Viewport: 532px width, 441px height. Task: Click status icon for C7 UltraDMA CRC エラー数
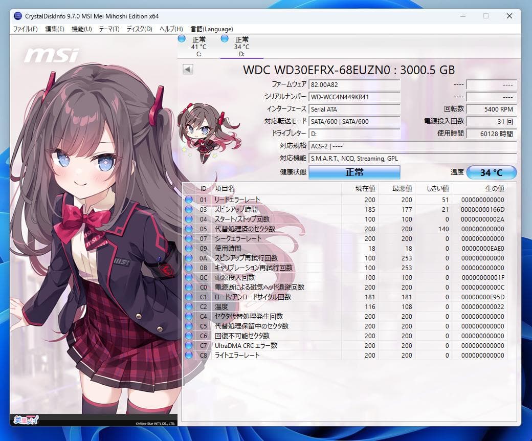(189, 346)
